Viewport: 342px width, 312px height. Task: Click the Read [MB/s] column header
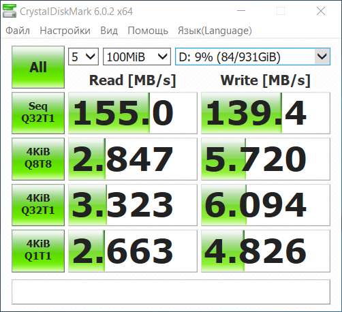tap(133, 80)
